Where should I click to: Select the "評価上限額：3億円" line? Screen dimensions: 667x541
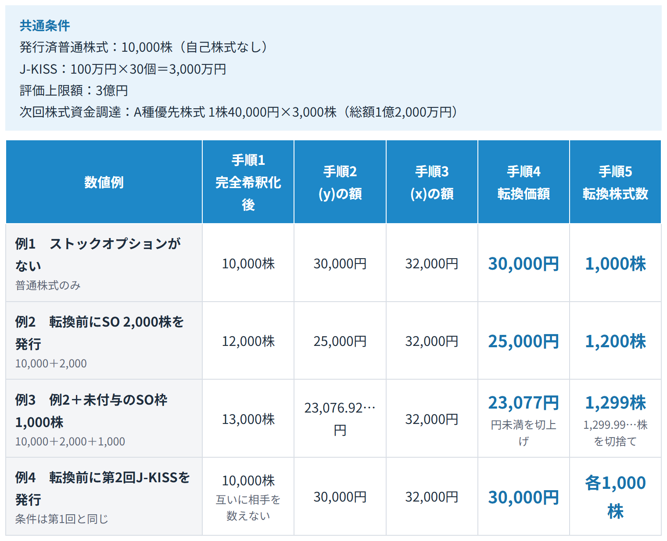(74, 91)
